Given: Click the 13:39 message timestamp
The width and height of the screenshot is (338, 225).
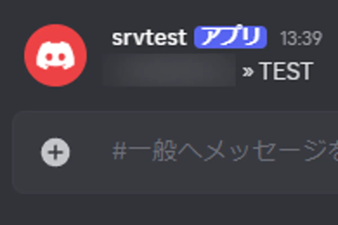Looking at the screenshot, I should tap(301, 38).
